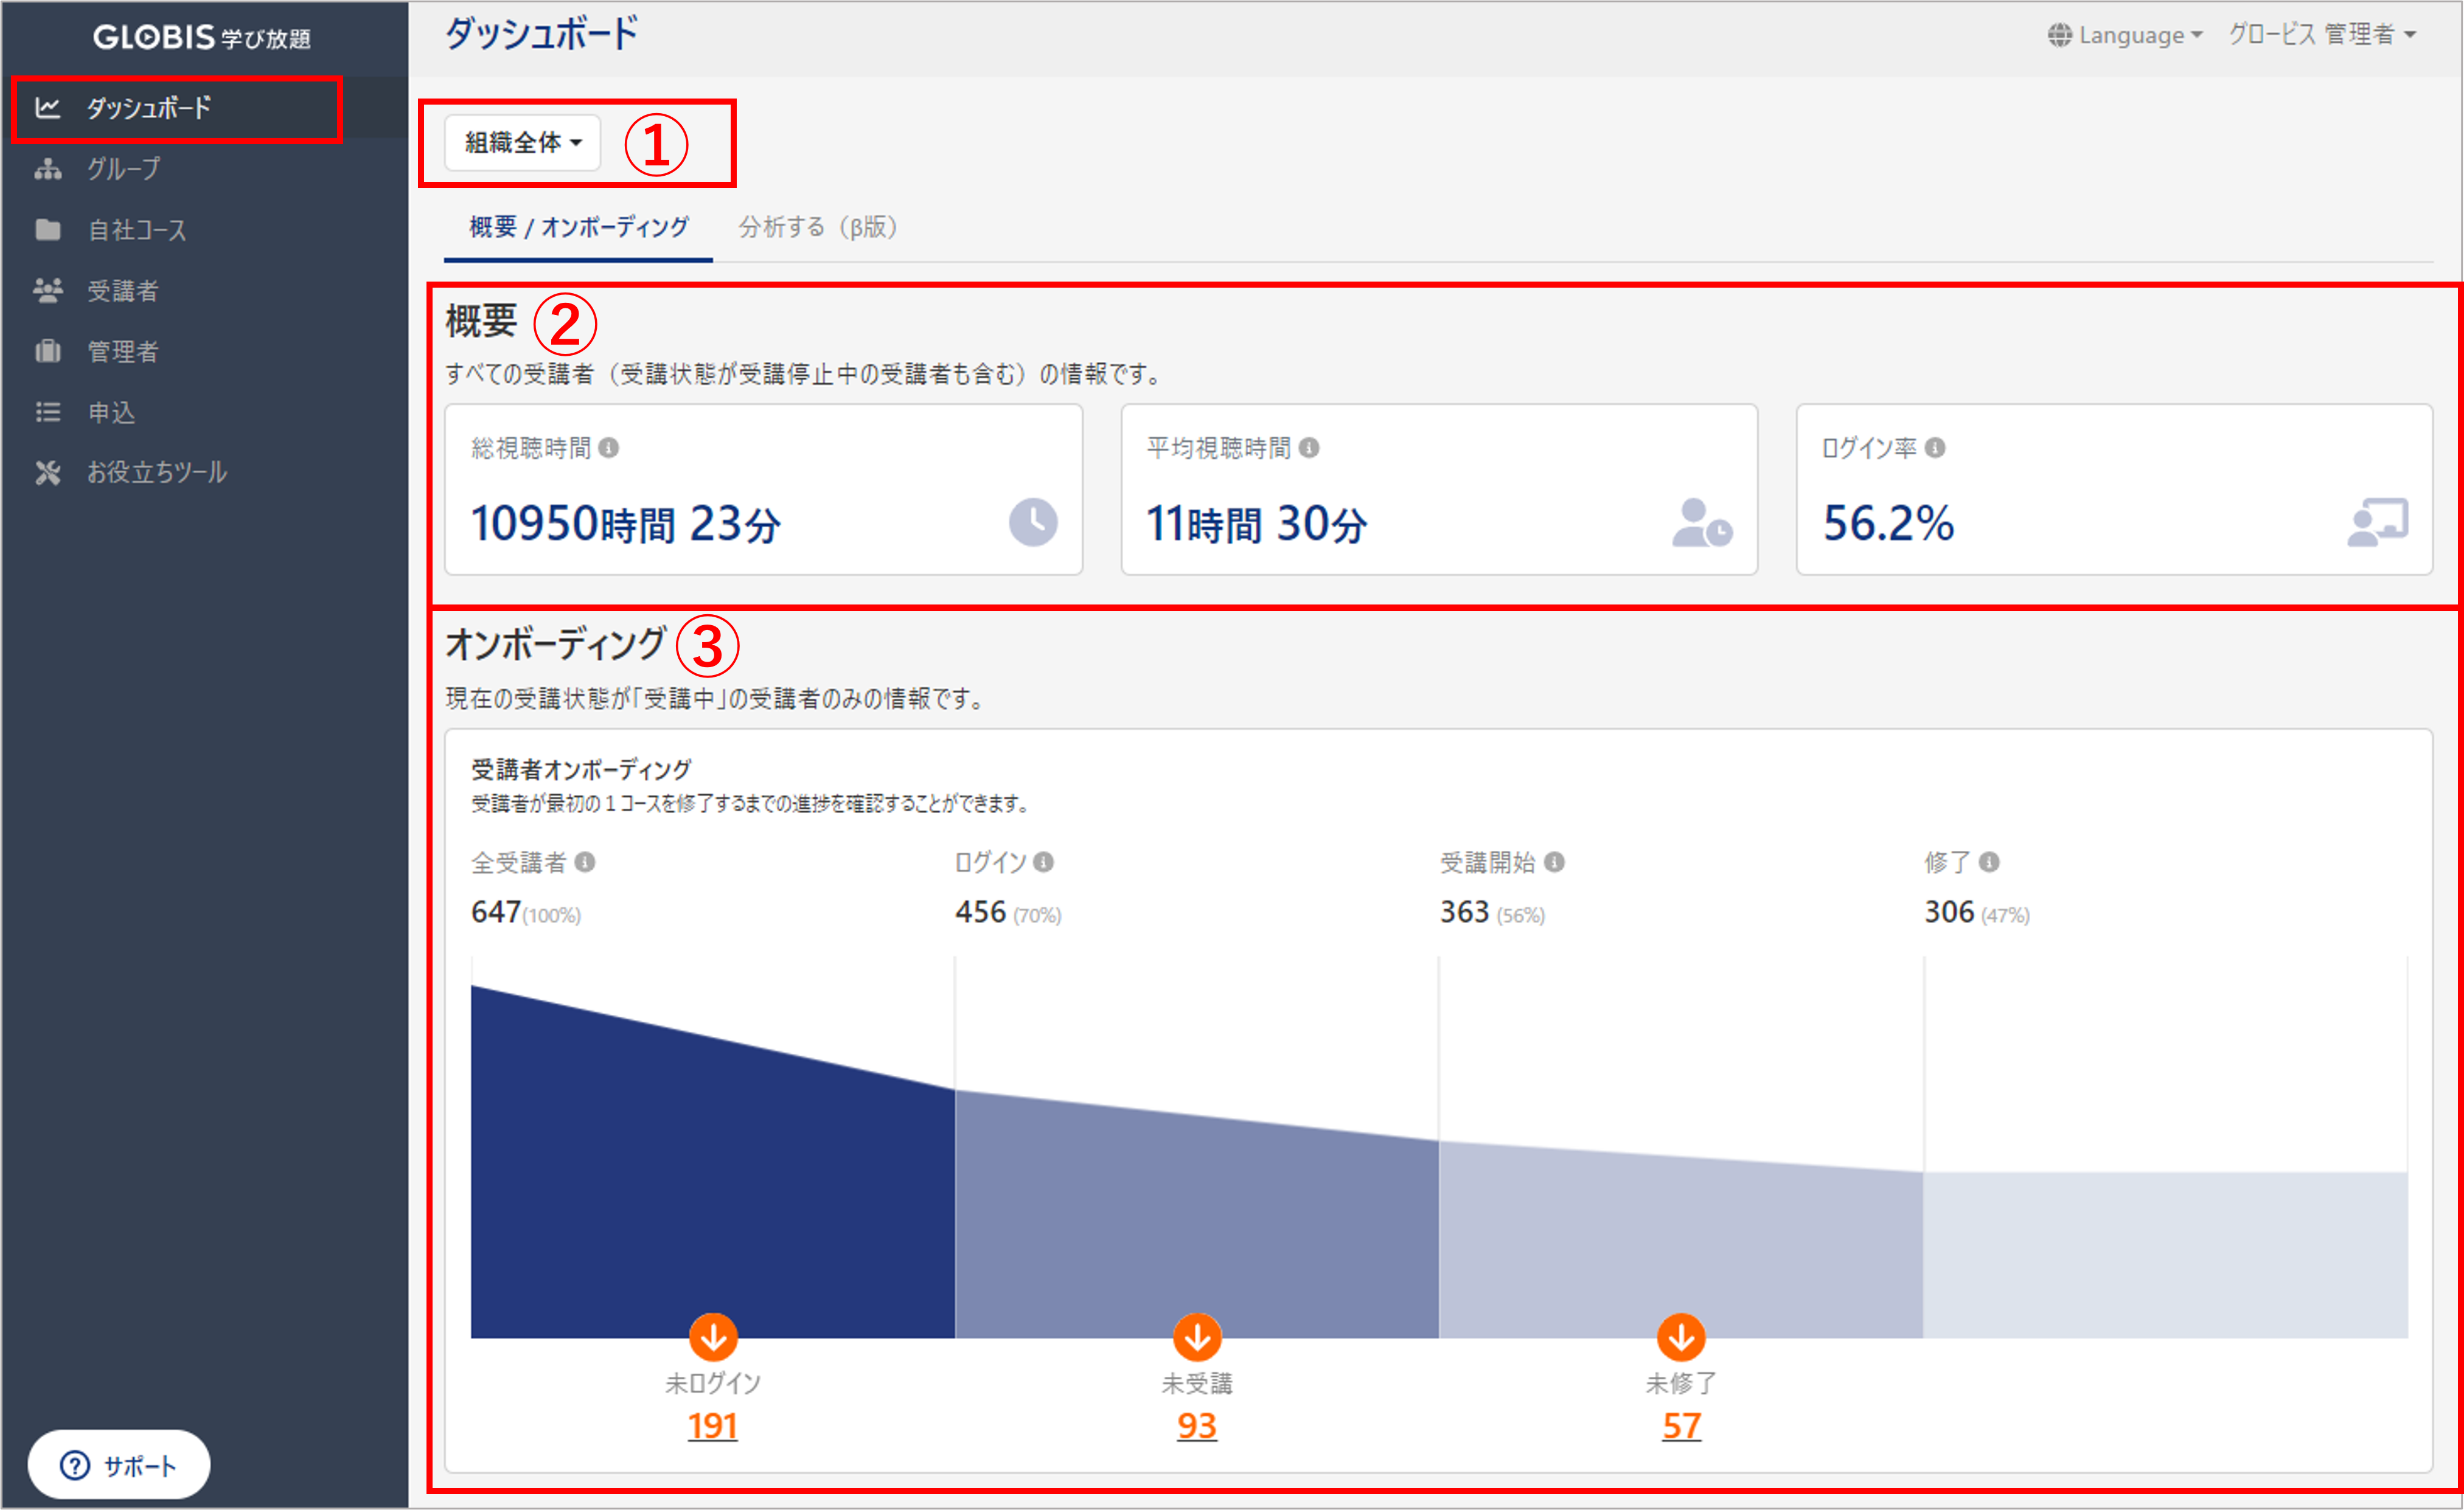
Task: Click orange arrow above 未ログイン
Action: pyautogui.click(x=713, y=1336)
